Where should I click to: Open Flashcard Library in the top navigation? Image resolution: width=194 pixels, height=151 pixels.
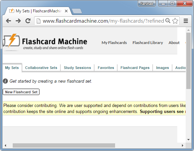point(148,43)
